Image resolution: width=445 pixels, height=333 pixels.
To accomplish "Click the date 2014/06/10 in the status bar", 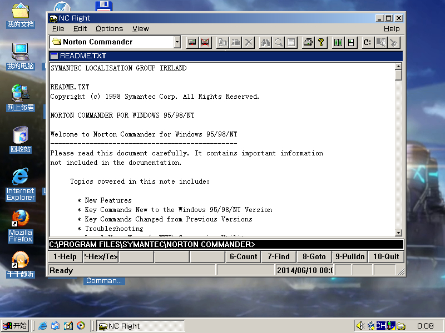I will [x=296, y=270].
